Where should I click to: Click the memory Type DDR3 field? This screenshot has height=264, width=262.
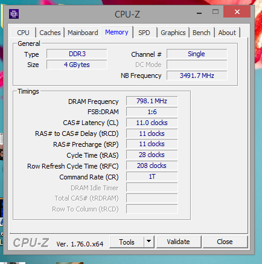(x=77, y=54)
